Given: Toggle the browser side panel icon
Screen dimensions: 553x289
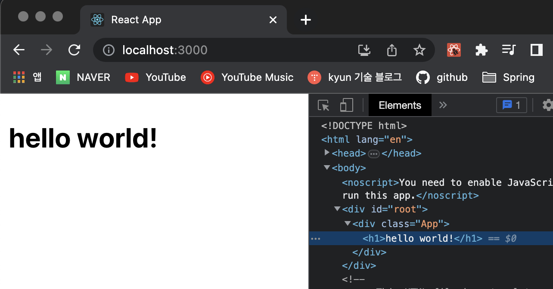Looking at the screenshot, I should (x=536, y=50).
